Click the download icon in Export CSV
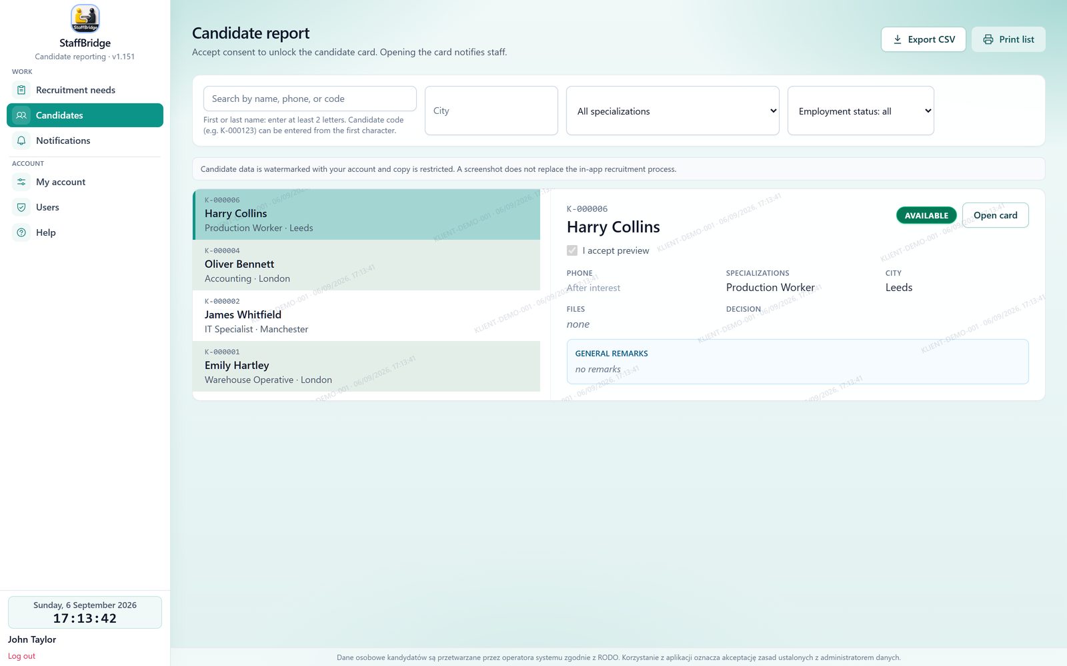 [x=898, y=39]
